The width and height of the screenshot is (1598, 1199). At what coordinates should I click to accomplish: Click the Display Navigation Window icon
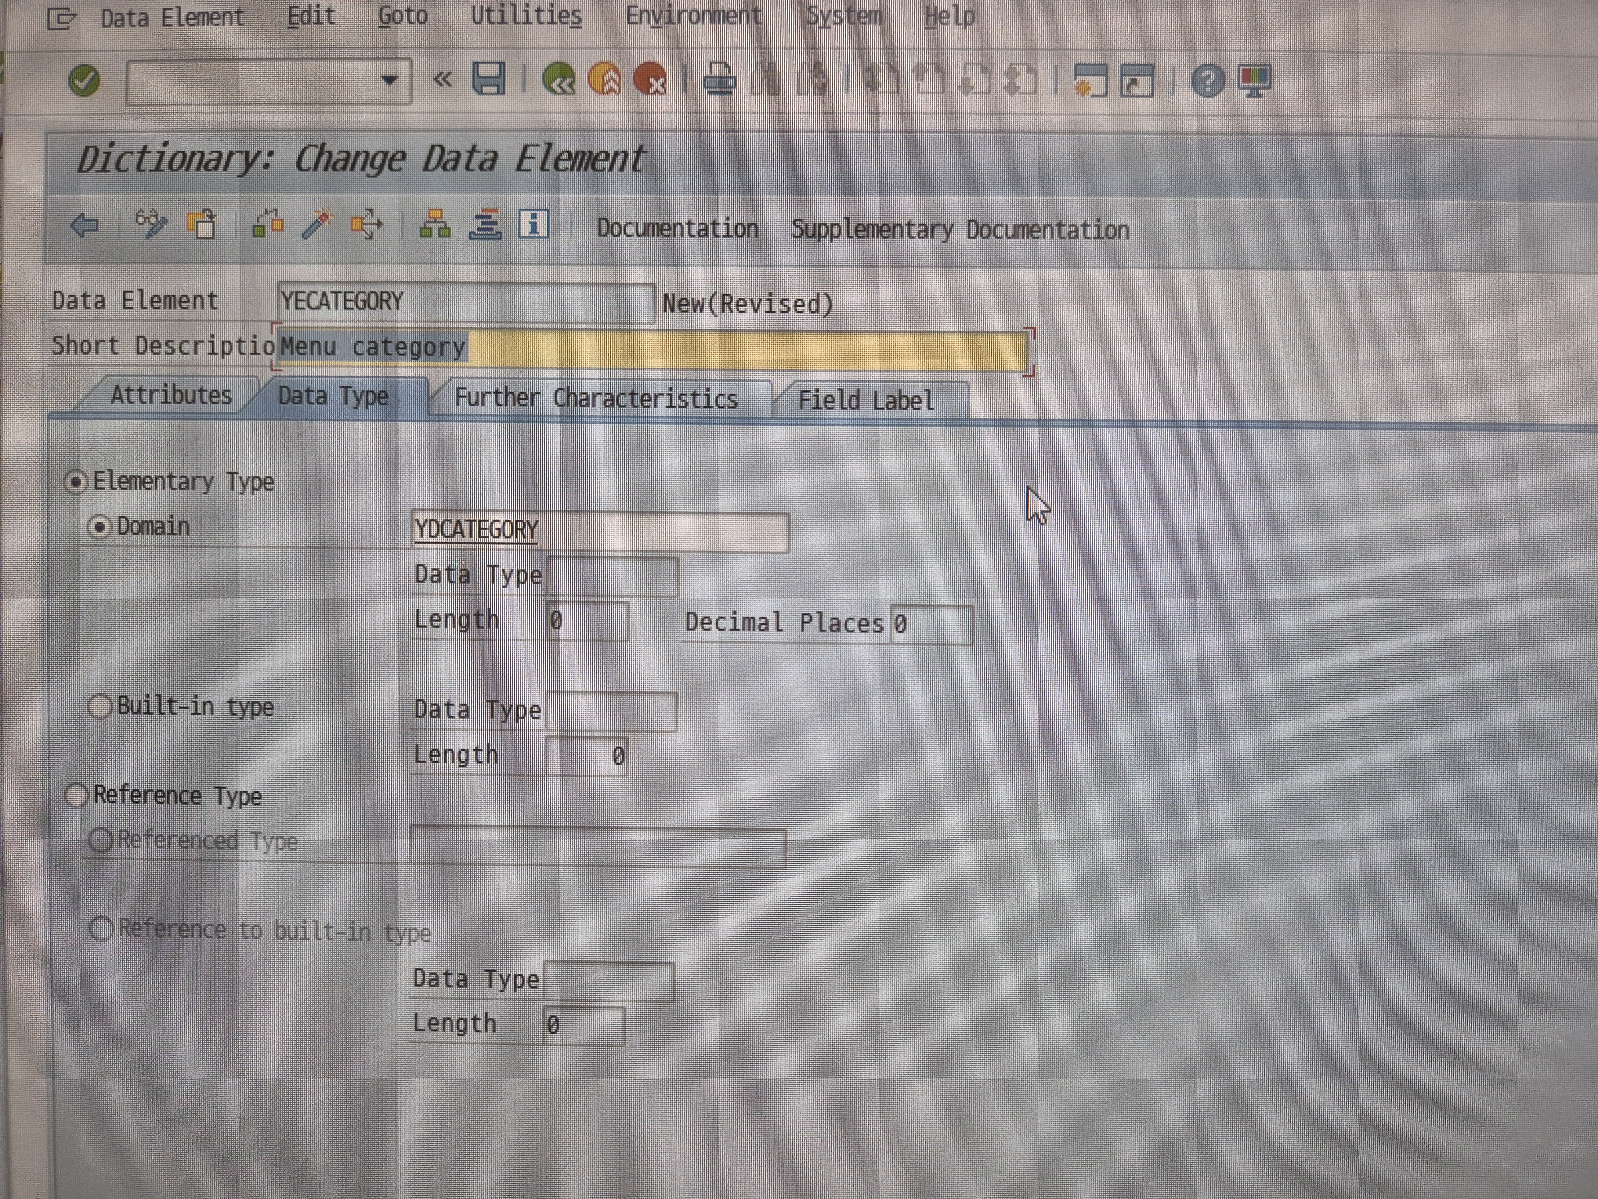[485, 225]
